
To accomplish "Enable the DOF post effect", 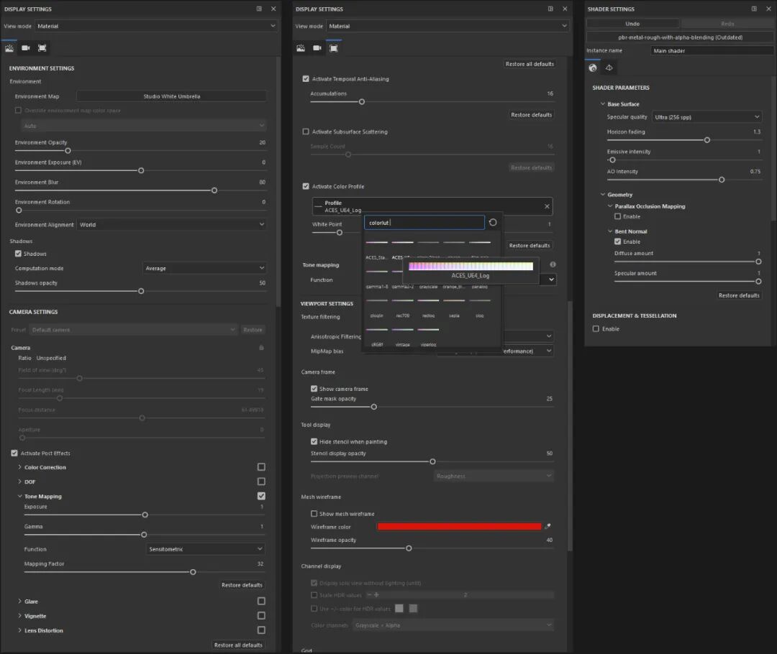I will pos(261,482).
